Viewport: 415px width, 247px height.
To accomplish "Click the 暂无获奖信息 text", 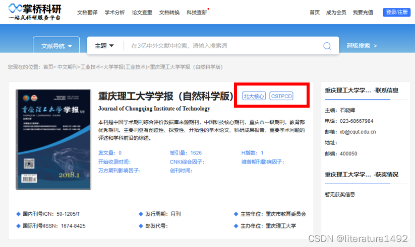I will (x=340, y=195).
